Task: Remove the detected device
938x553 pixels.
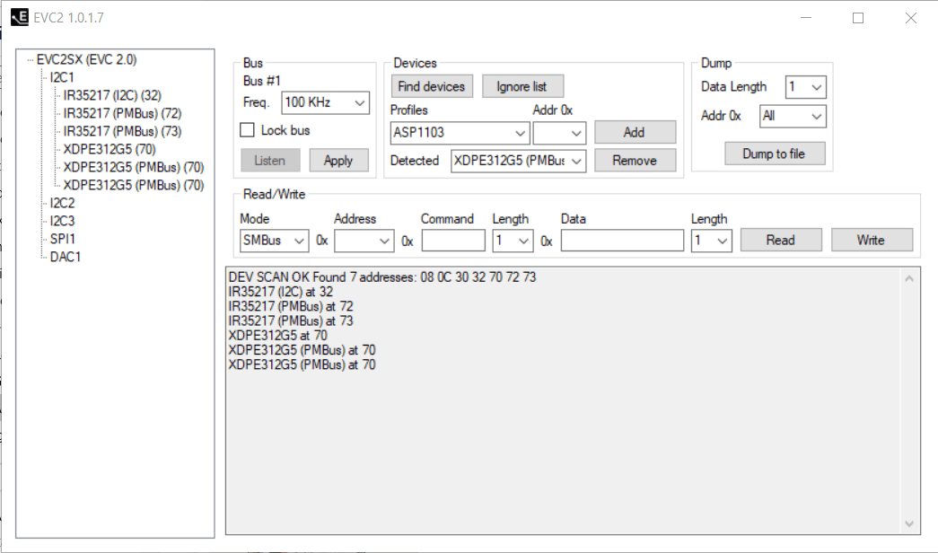Action: (635, 161)
